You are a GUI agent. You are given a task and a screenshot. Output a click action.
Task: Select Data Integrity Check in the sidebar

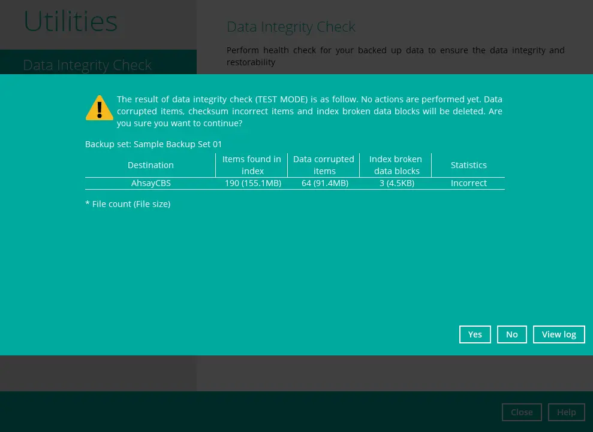(x=87, y=65)
